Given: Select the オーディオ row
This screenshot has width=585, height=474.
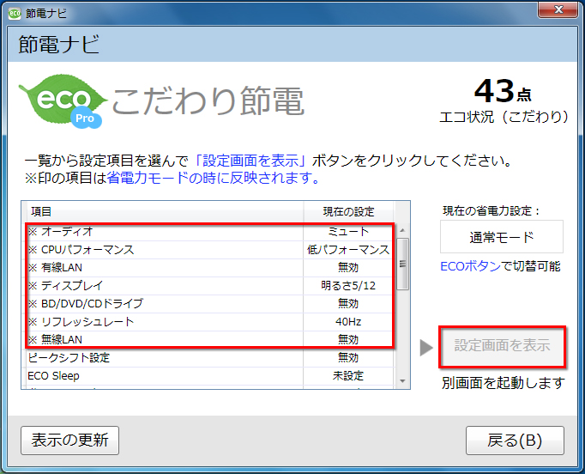Looking at the screenshot, I should point(210,232).
